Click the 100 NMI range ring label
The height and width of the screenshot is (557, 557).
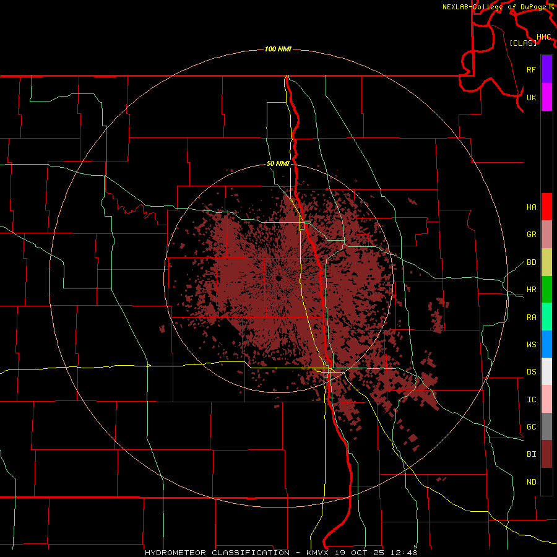tap(278, 49)
